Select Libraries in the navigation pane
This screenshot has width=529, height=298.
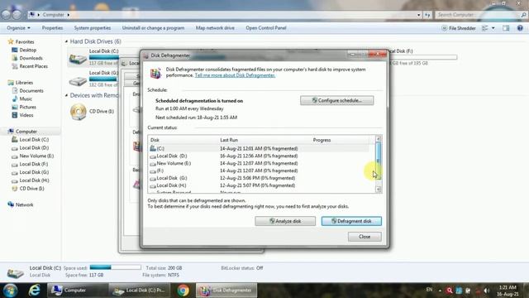coord(24,83)
